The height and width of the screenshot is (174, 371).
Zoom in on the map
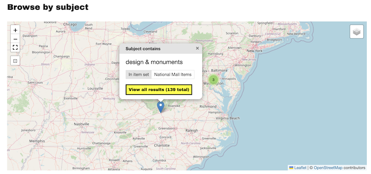(x=15, y=30)
